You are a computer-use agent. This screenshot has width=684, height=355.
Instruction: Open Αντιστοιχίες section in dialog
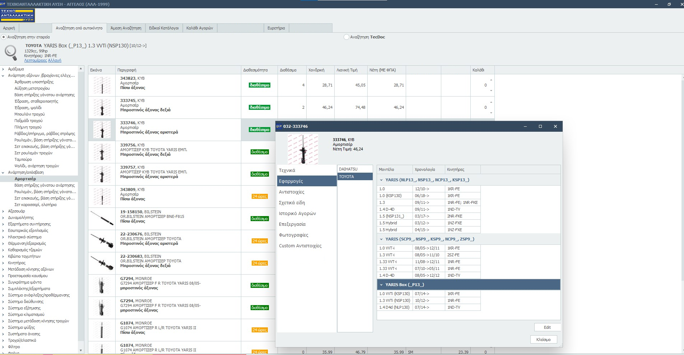[307, 192]
